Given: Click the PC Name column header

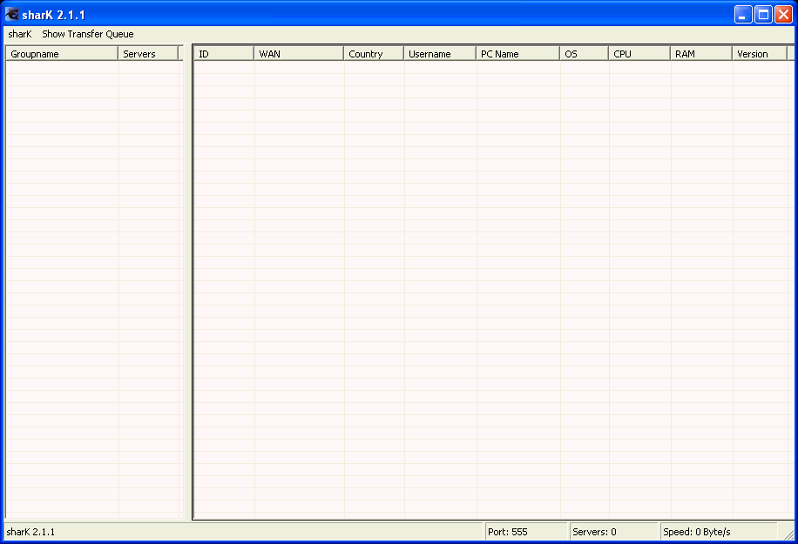Looking at the screenshot, I should [x=514, y=53].
